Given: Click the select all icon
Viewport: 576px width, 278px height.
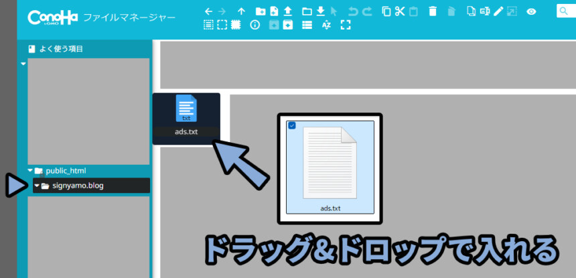Looking at the screenshot, I should [209, 25].
